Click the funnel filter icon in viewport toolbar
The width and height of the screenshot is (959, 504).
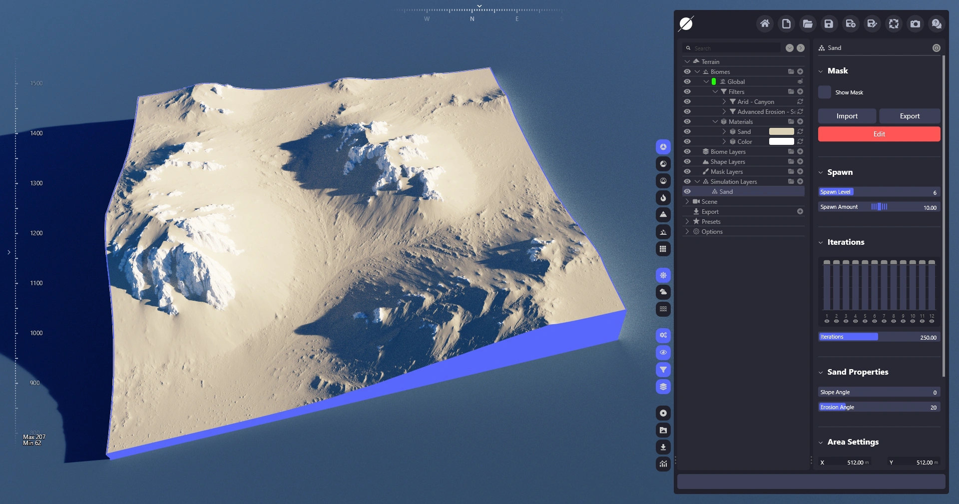663,370
